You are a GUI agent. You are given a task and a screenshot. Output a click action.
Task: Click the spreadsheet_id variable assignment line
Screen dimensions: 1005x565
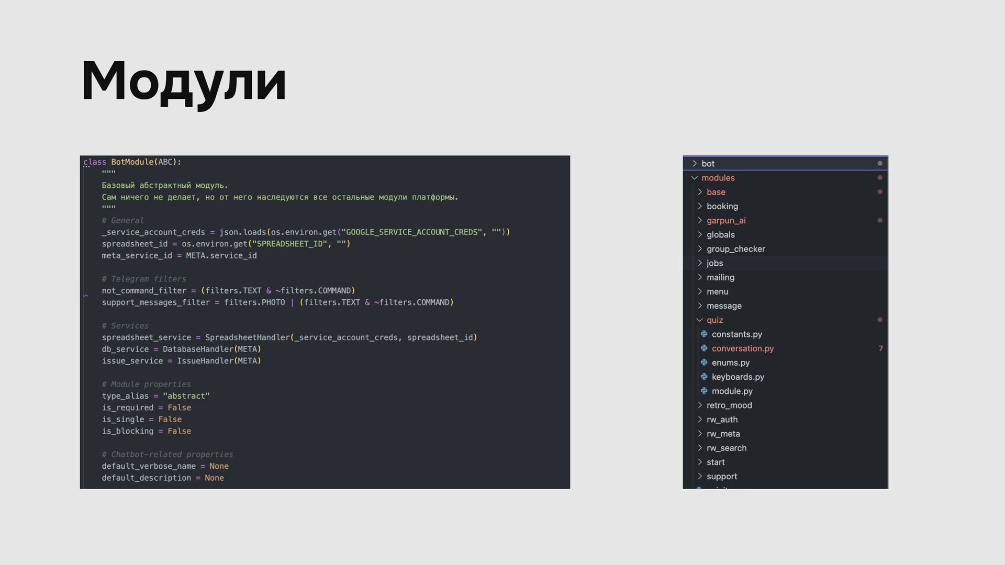(226, 244)
